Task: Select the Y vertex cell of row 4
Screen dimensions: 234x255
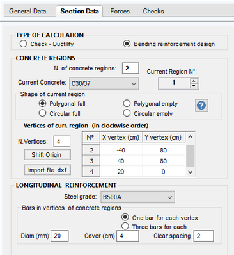Action: click(x=164, y=172)
